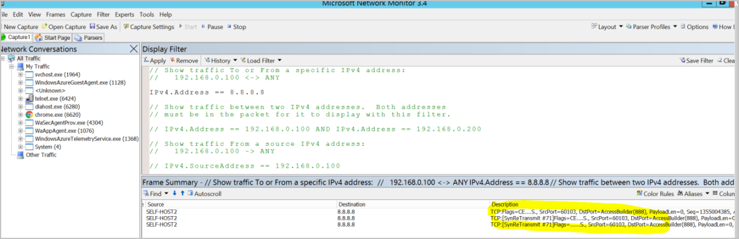The image size is (739, 239).
Task: Remove the display filter
Action: tap(184, 61)
